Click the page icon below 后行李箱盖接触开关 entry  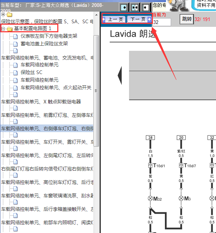[x=16, y=215]
